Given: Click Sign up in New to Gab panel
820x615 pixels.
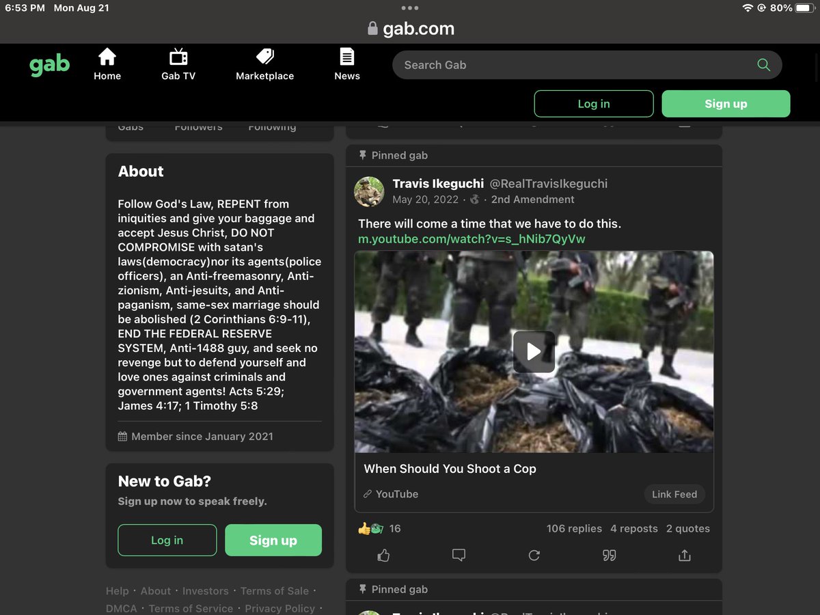Looking at the screenshot, I should click(x=273, y=540).
